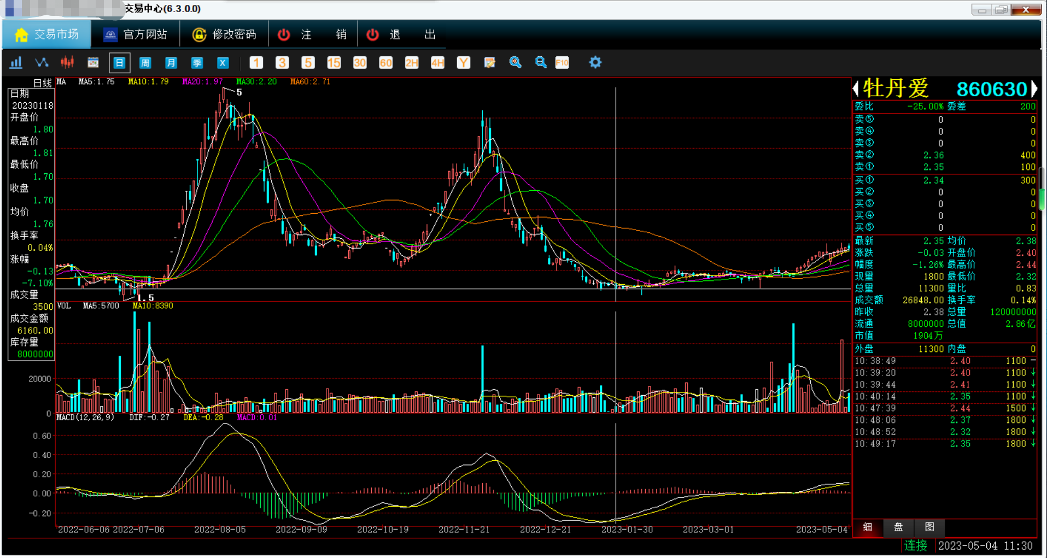Open the 交易市场 tab
1047x558 pixels.
(46, 34)
